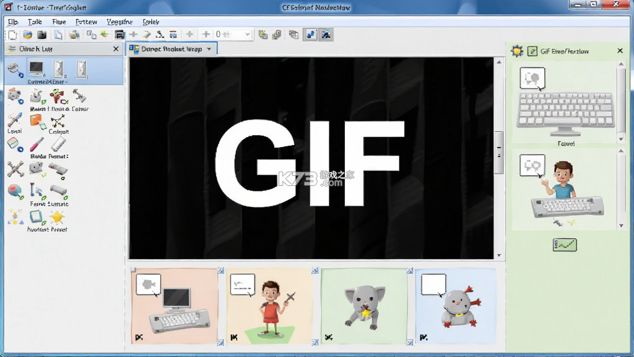Select the crossed green arrows Cinkpalt icon
The image size is (634, 357).
[x=58, y=121]
